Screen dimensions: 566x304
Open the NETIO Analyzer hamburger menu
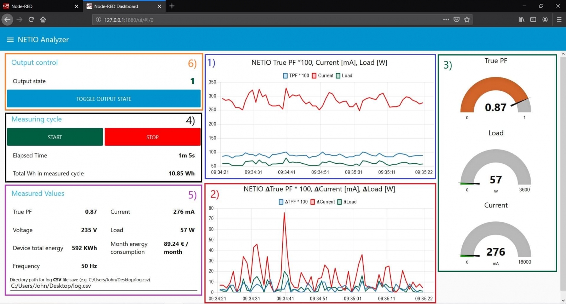[10, 40]
